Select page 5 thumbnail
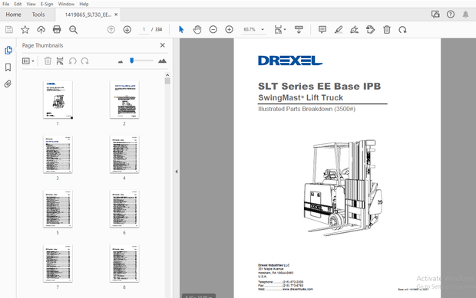 coord(58,209)
